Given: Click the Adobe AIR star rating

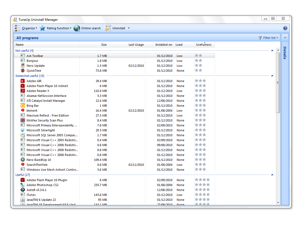Looking at the screenshot, I should (x=200, y=81).
